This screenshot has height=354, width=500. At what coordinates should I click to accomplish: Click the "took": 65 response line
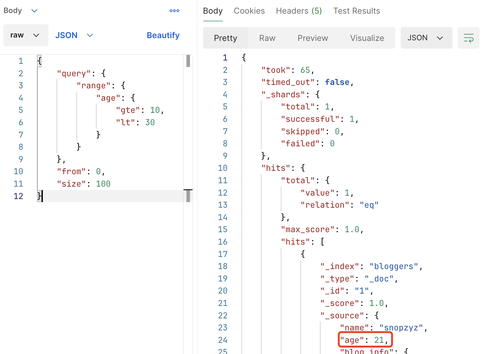pos(288,70)
